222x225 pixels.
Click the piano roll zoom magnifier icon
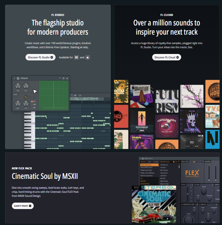click(72, 95)
